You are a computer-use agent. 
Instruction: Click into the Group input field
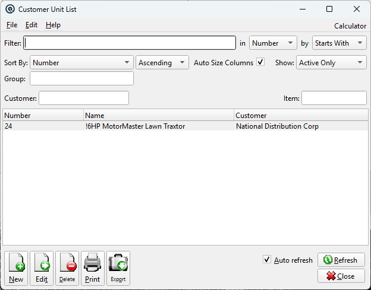81,78
